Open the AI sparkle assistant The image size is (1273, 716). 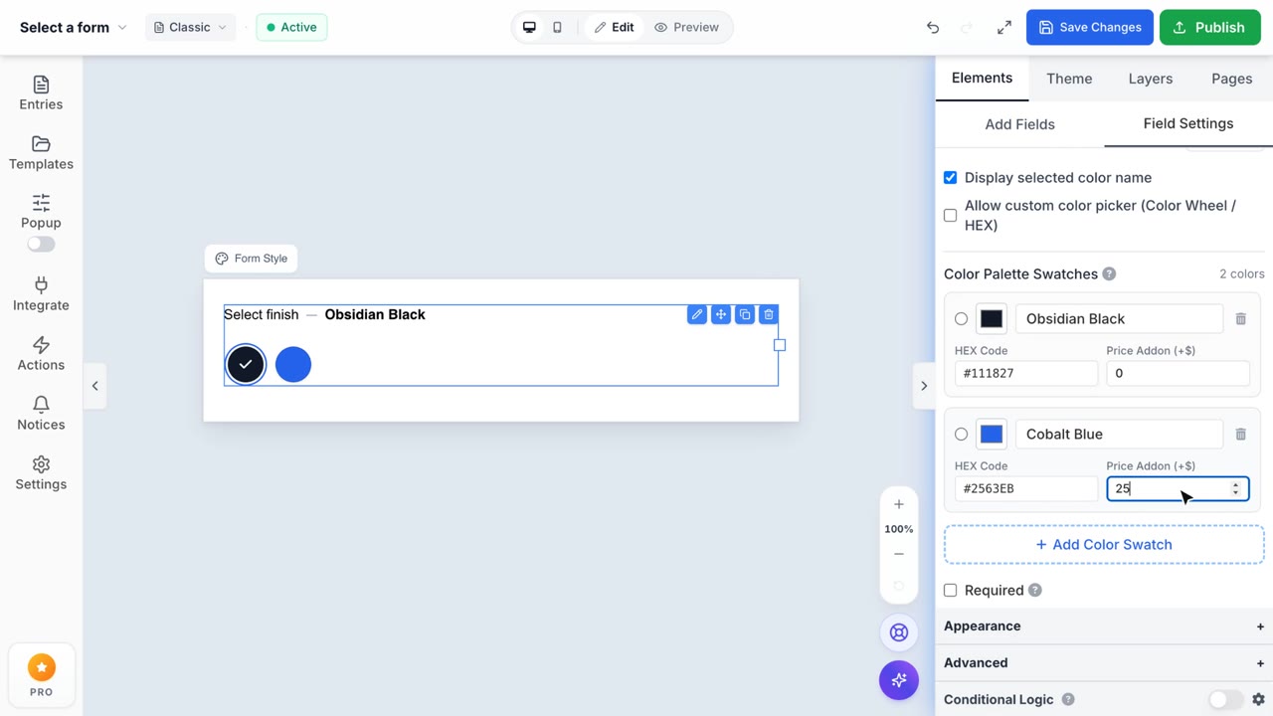click(899, 680)
